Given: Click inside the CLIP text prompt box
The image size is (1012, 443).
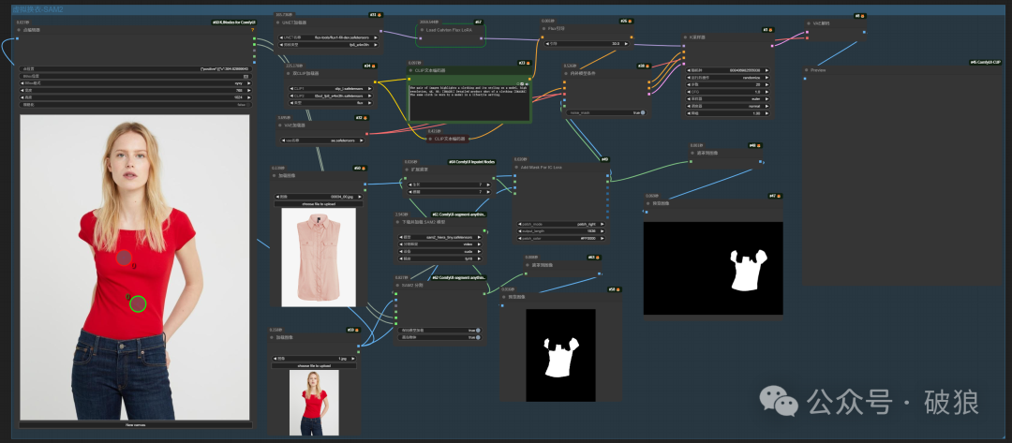Looking at the screenshot, I should (469, 100).
